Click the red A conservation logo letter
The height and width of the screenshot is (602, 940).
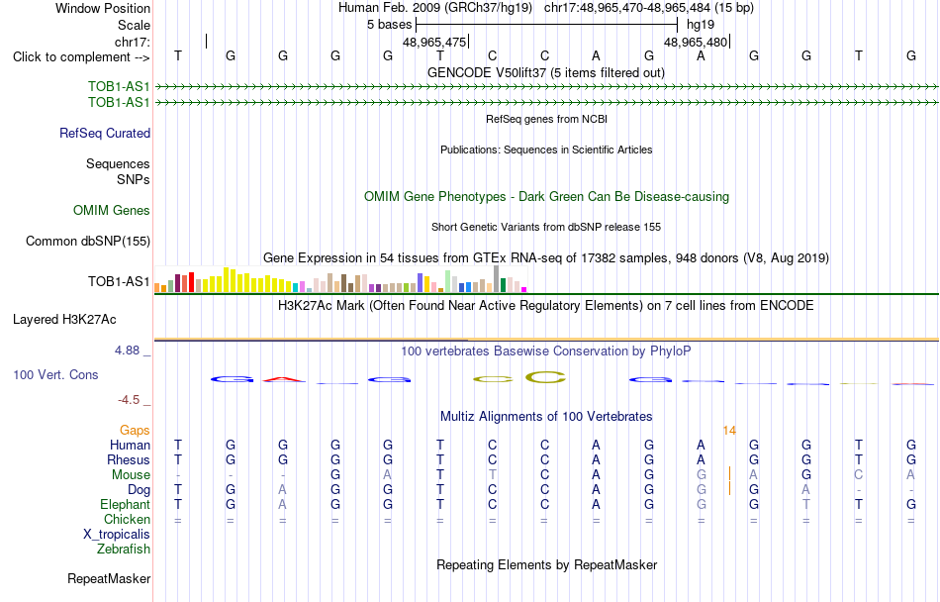click(284, 379)
